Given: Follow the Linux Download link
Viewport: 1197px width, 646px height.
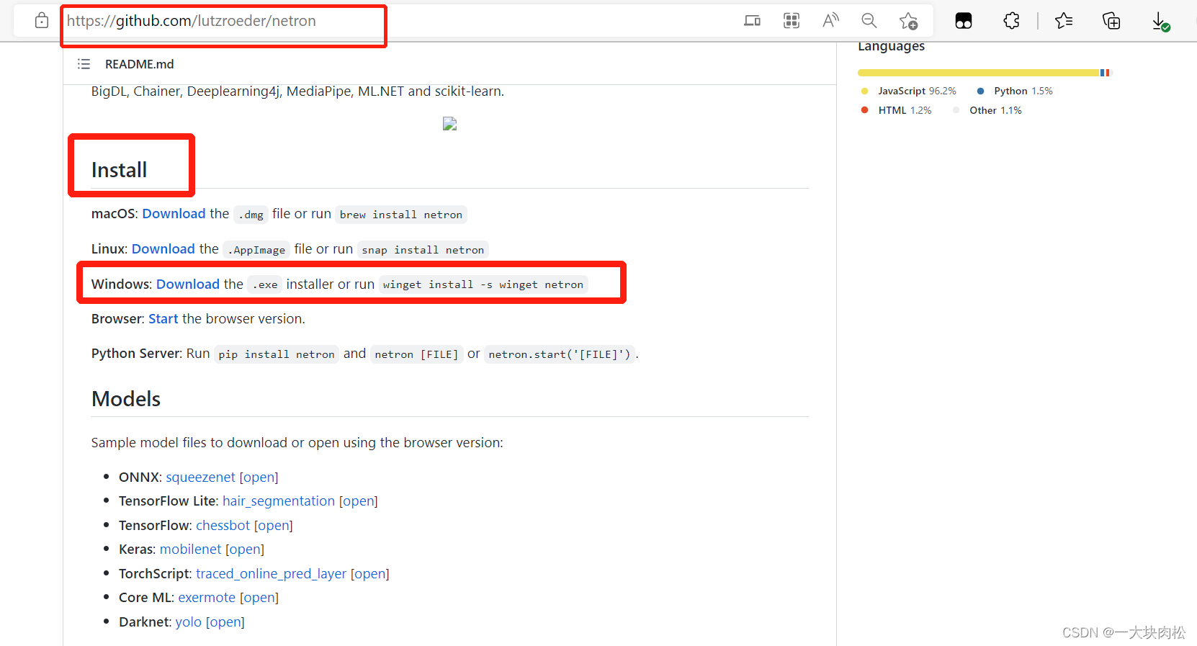Looking at the screenshot, I should tap(163, 249).
